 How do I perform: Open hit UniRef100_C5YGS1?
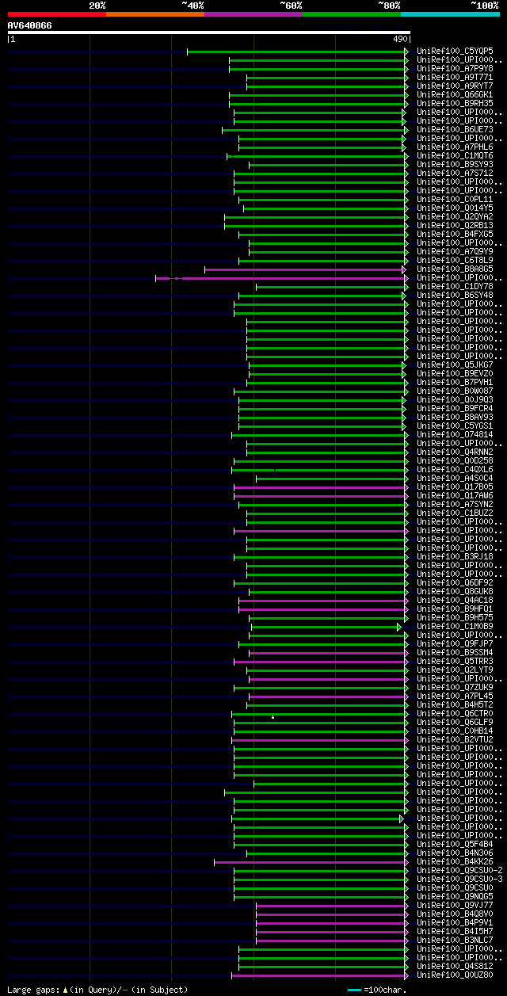(x=455, y=426)
